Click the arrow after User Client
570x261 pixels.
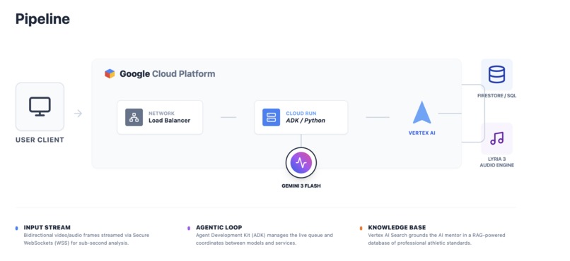click(78, 114)
